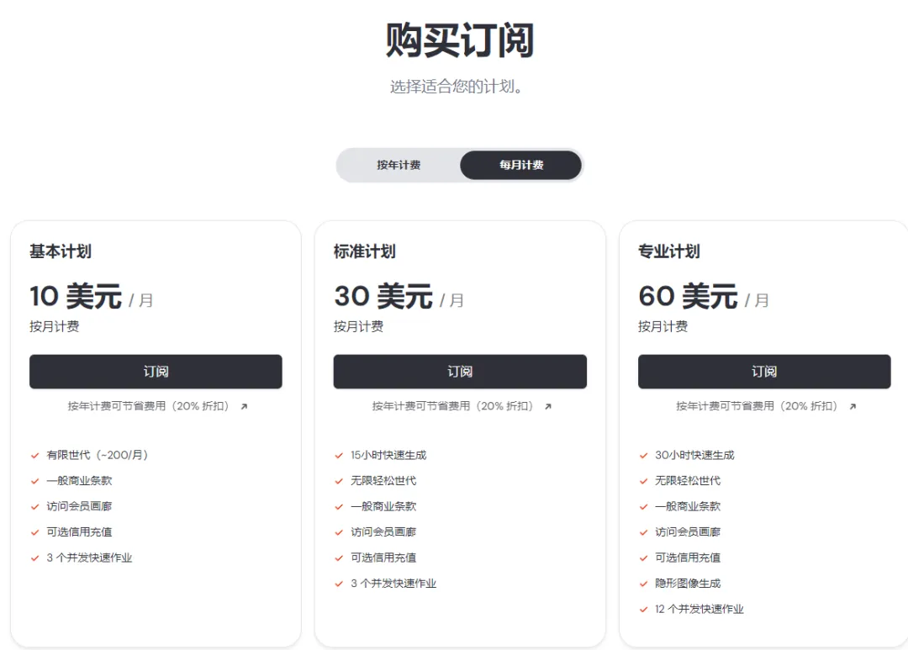Viewport: 908px width, 650px height.
Task: Click the arrow icon beside 专业计划 annual discount link
Action: 851,406
